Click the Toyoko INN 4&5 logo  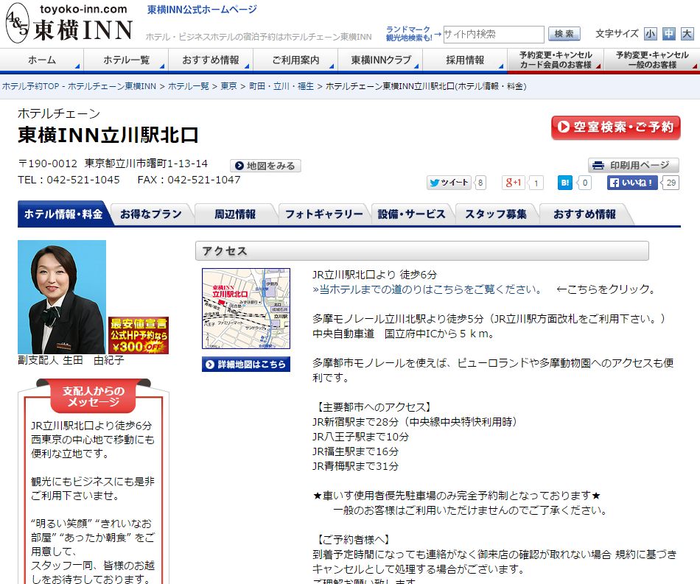(x=69, y=24)
